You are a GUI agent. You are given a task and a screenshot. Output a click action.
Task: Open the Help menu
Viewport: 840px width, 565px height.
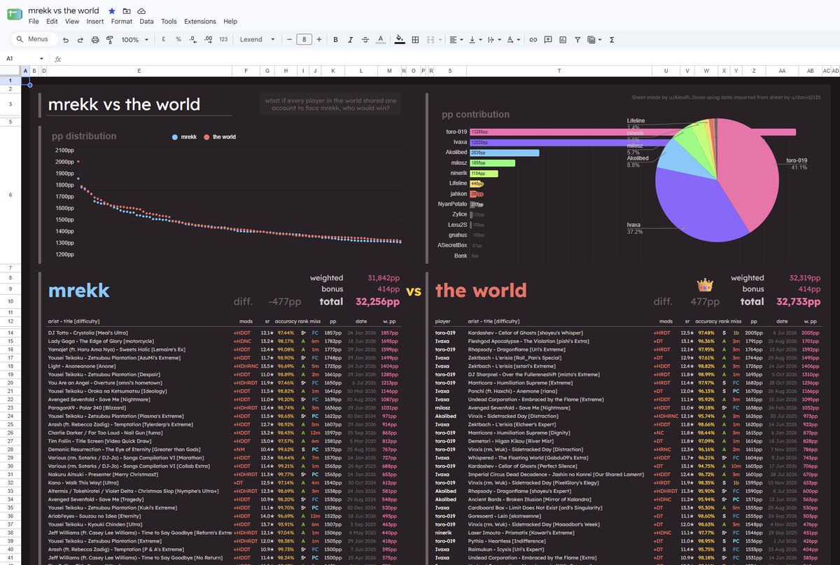click(x=230, y=22)
